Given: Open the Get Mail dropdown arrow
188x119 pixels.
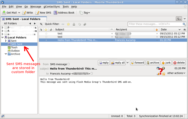Looking at the screenshot, I should [19, 13].
